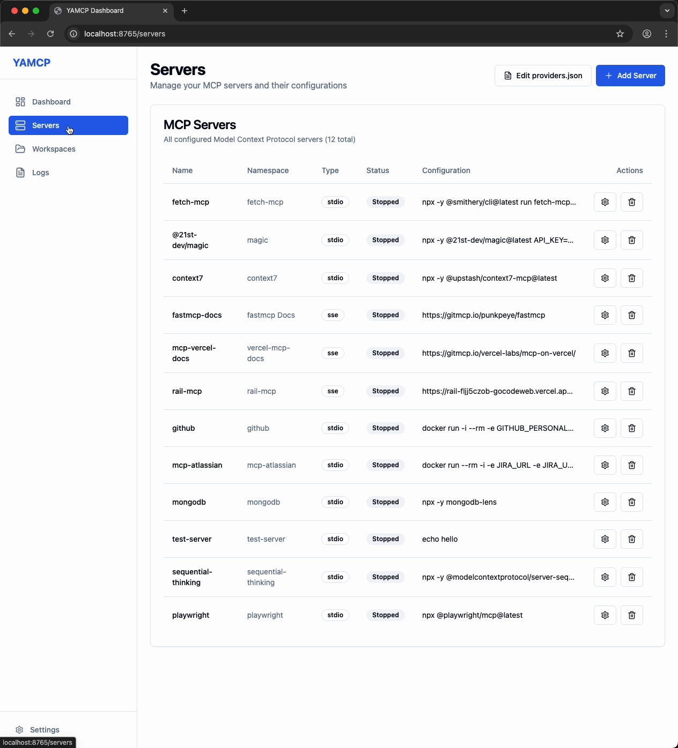The height and width of the screenshot is (748, 678).
Task: Open settings for mongodb server
Action: tap(605, 502)
